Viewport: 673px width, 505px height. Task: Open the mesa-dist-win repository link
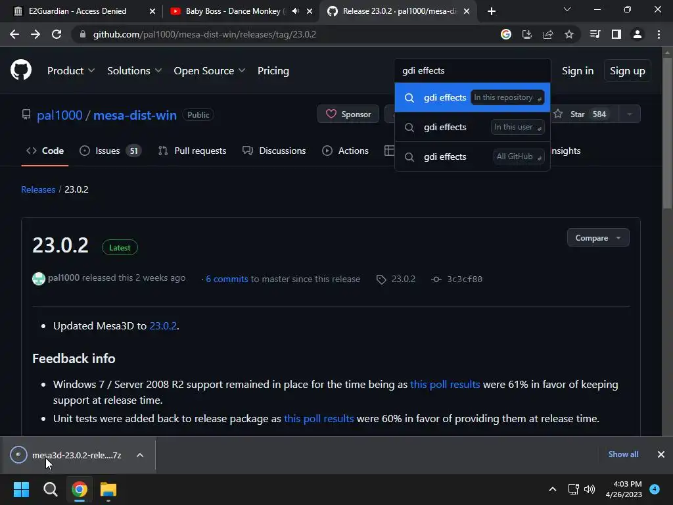[x=135, y=115]
